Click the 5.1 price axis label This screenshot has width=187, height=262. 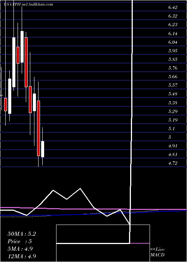coord(171,129)
